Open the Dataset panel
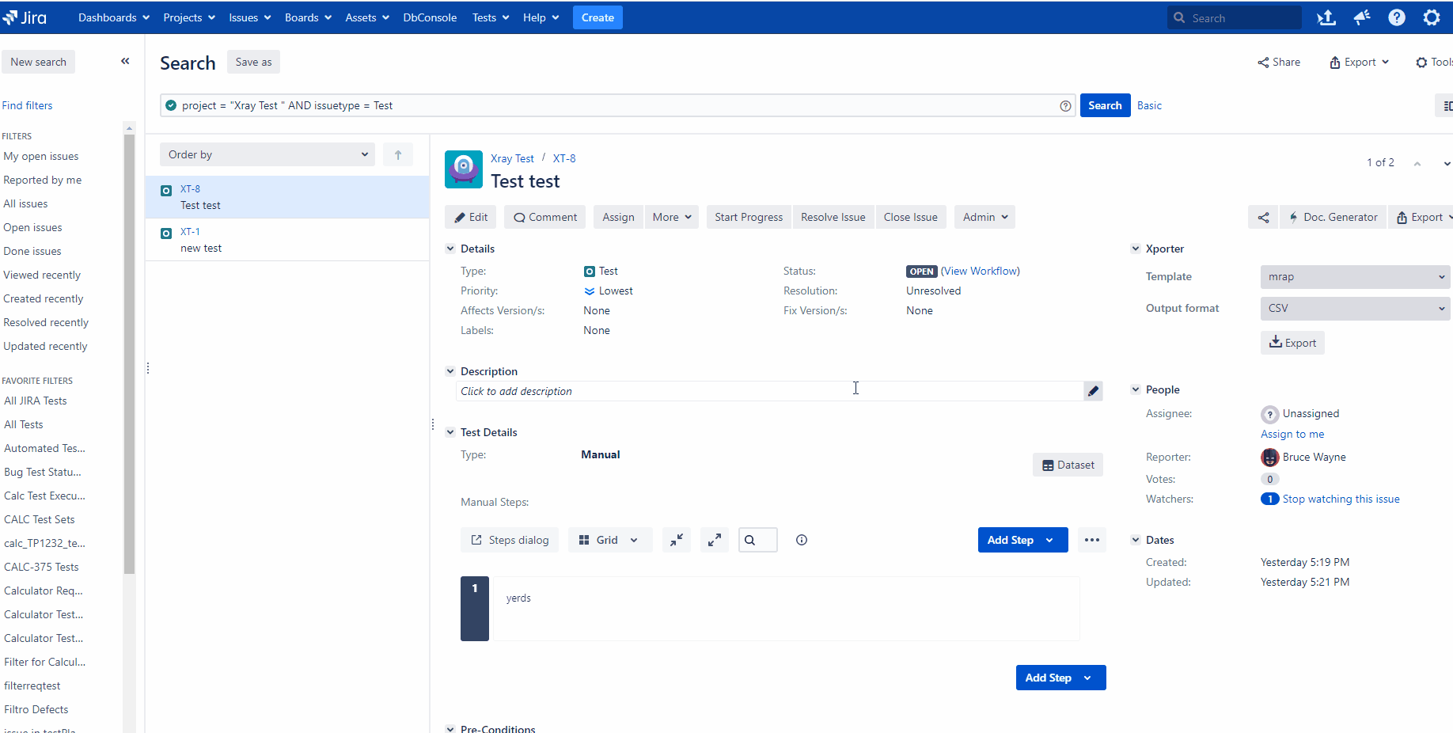 click(1068, 465)
